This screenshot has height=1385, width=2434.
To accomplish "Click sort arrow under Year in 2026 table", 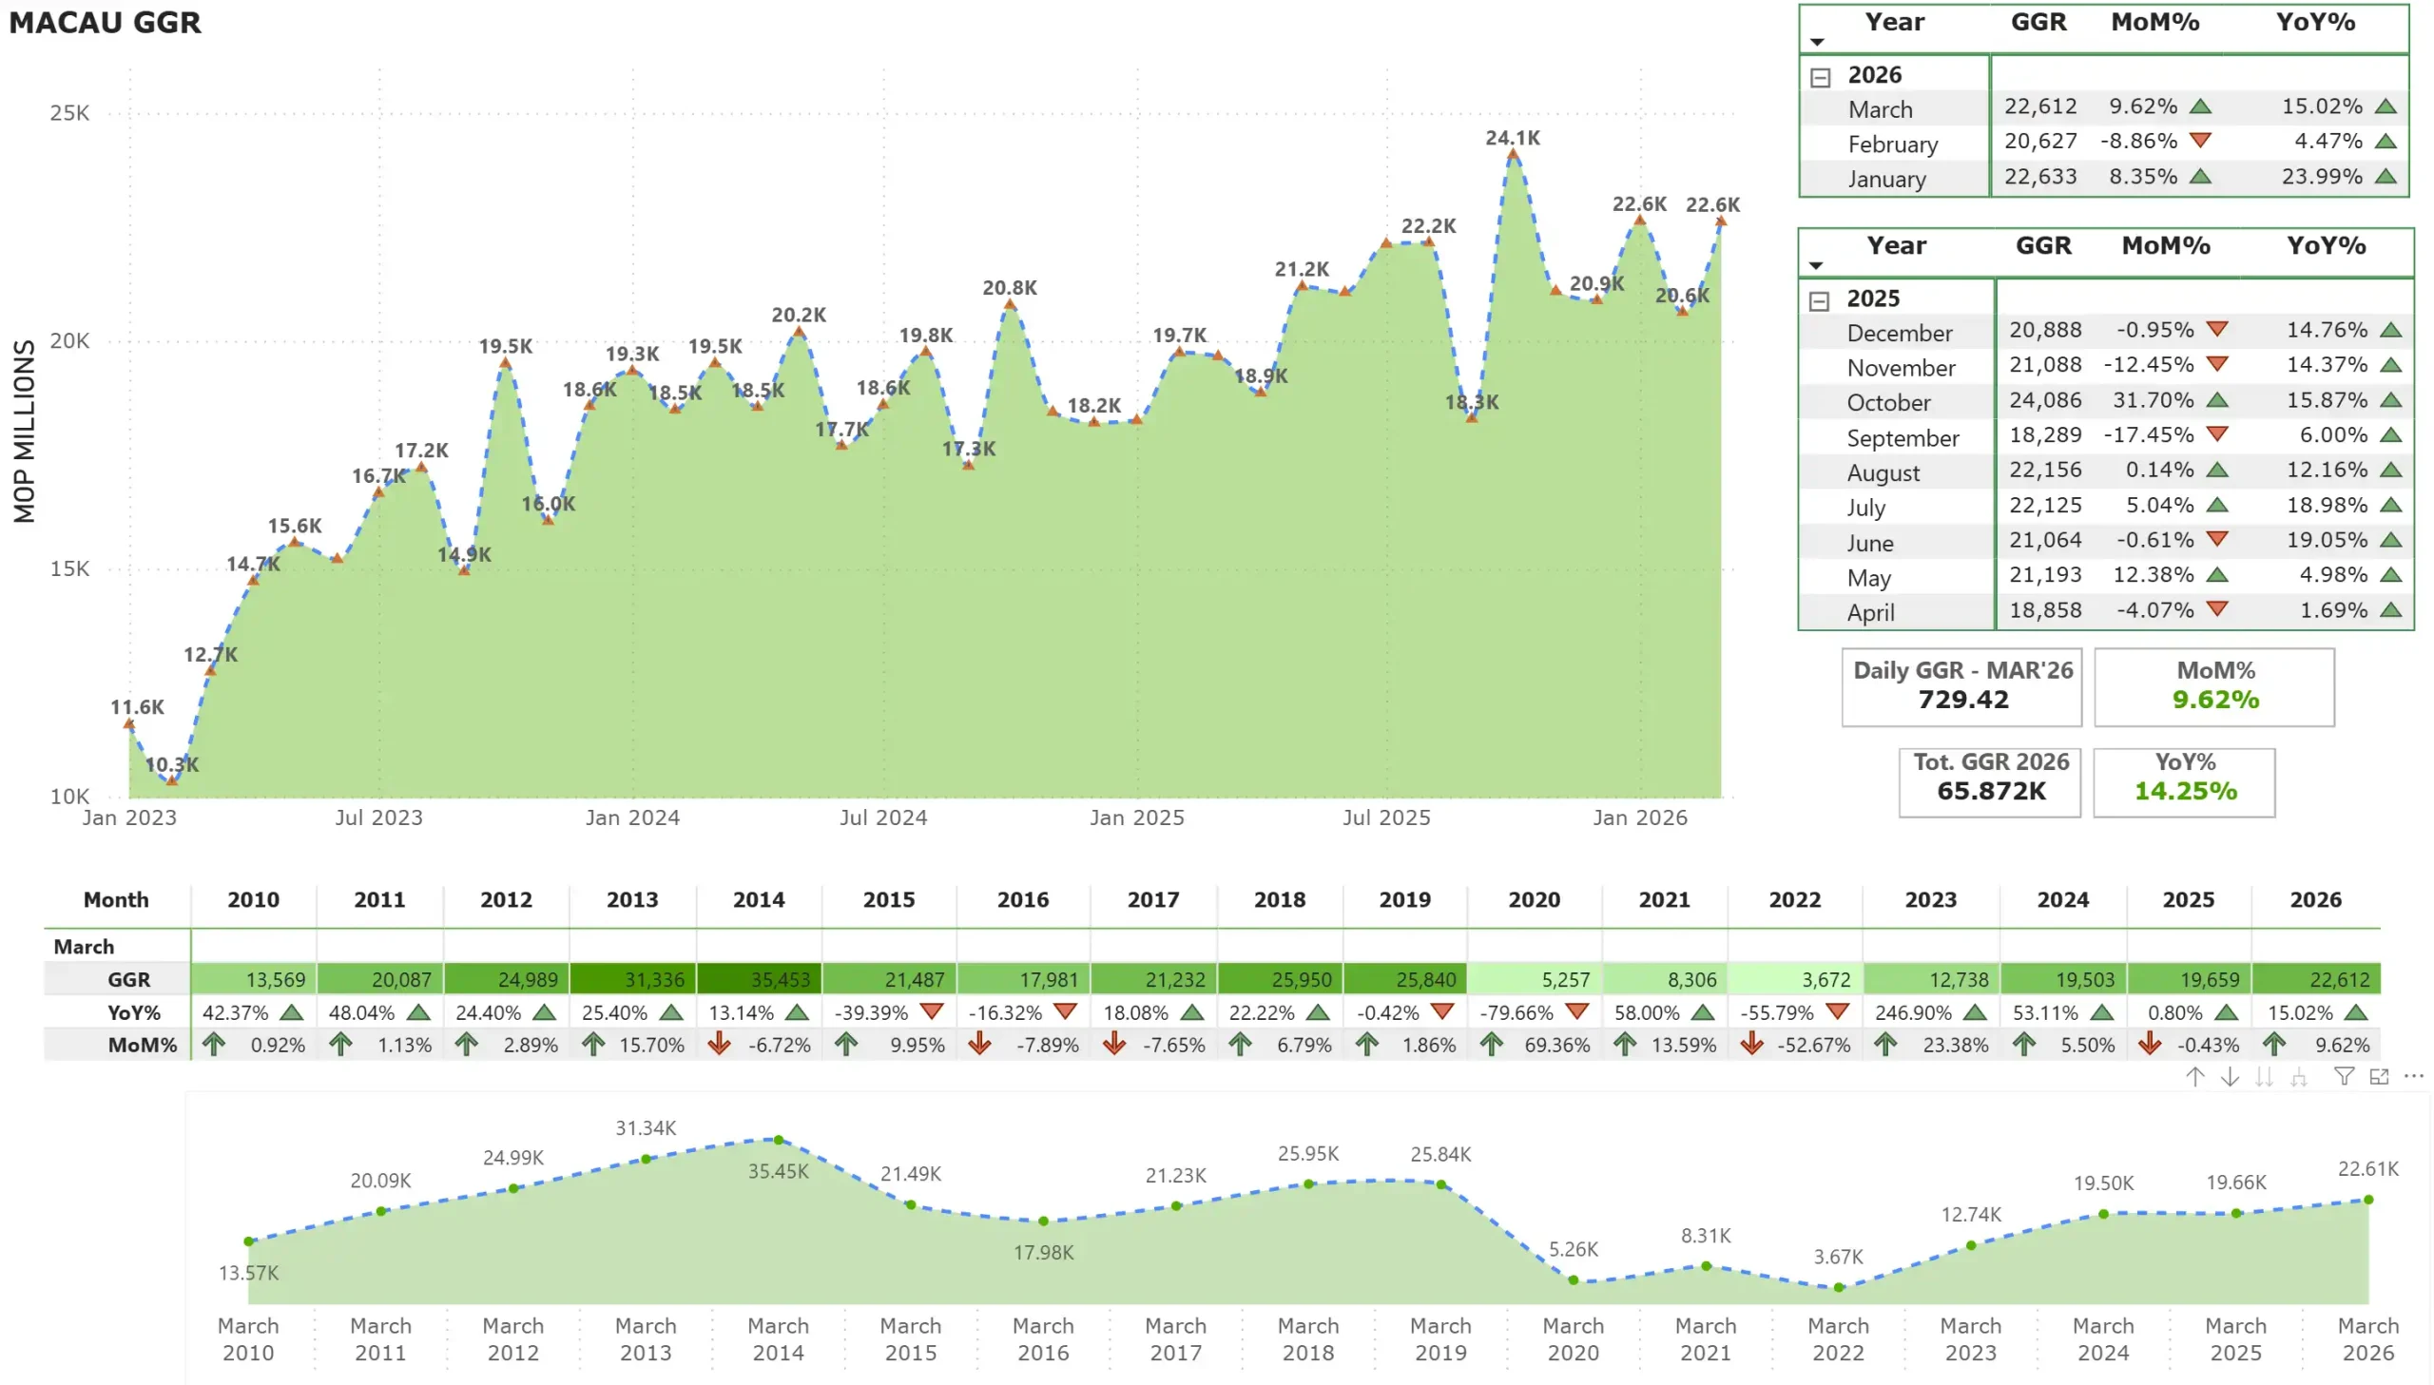I will (1817, 42).
